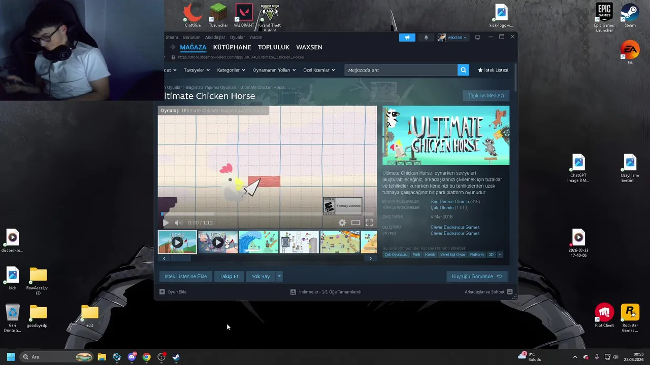
Task: Click the Kuyruğu Görüntüle button
Action: click(x=477, y=276)
